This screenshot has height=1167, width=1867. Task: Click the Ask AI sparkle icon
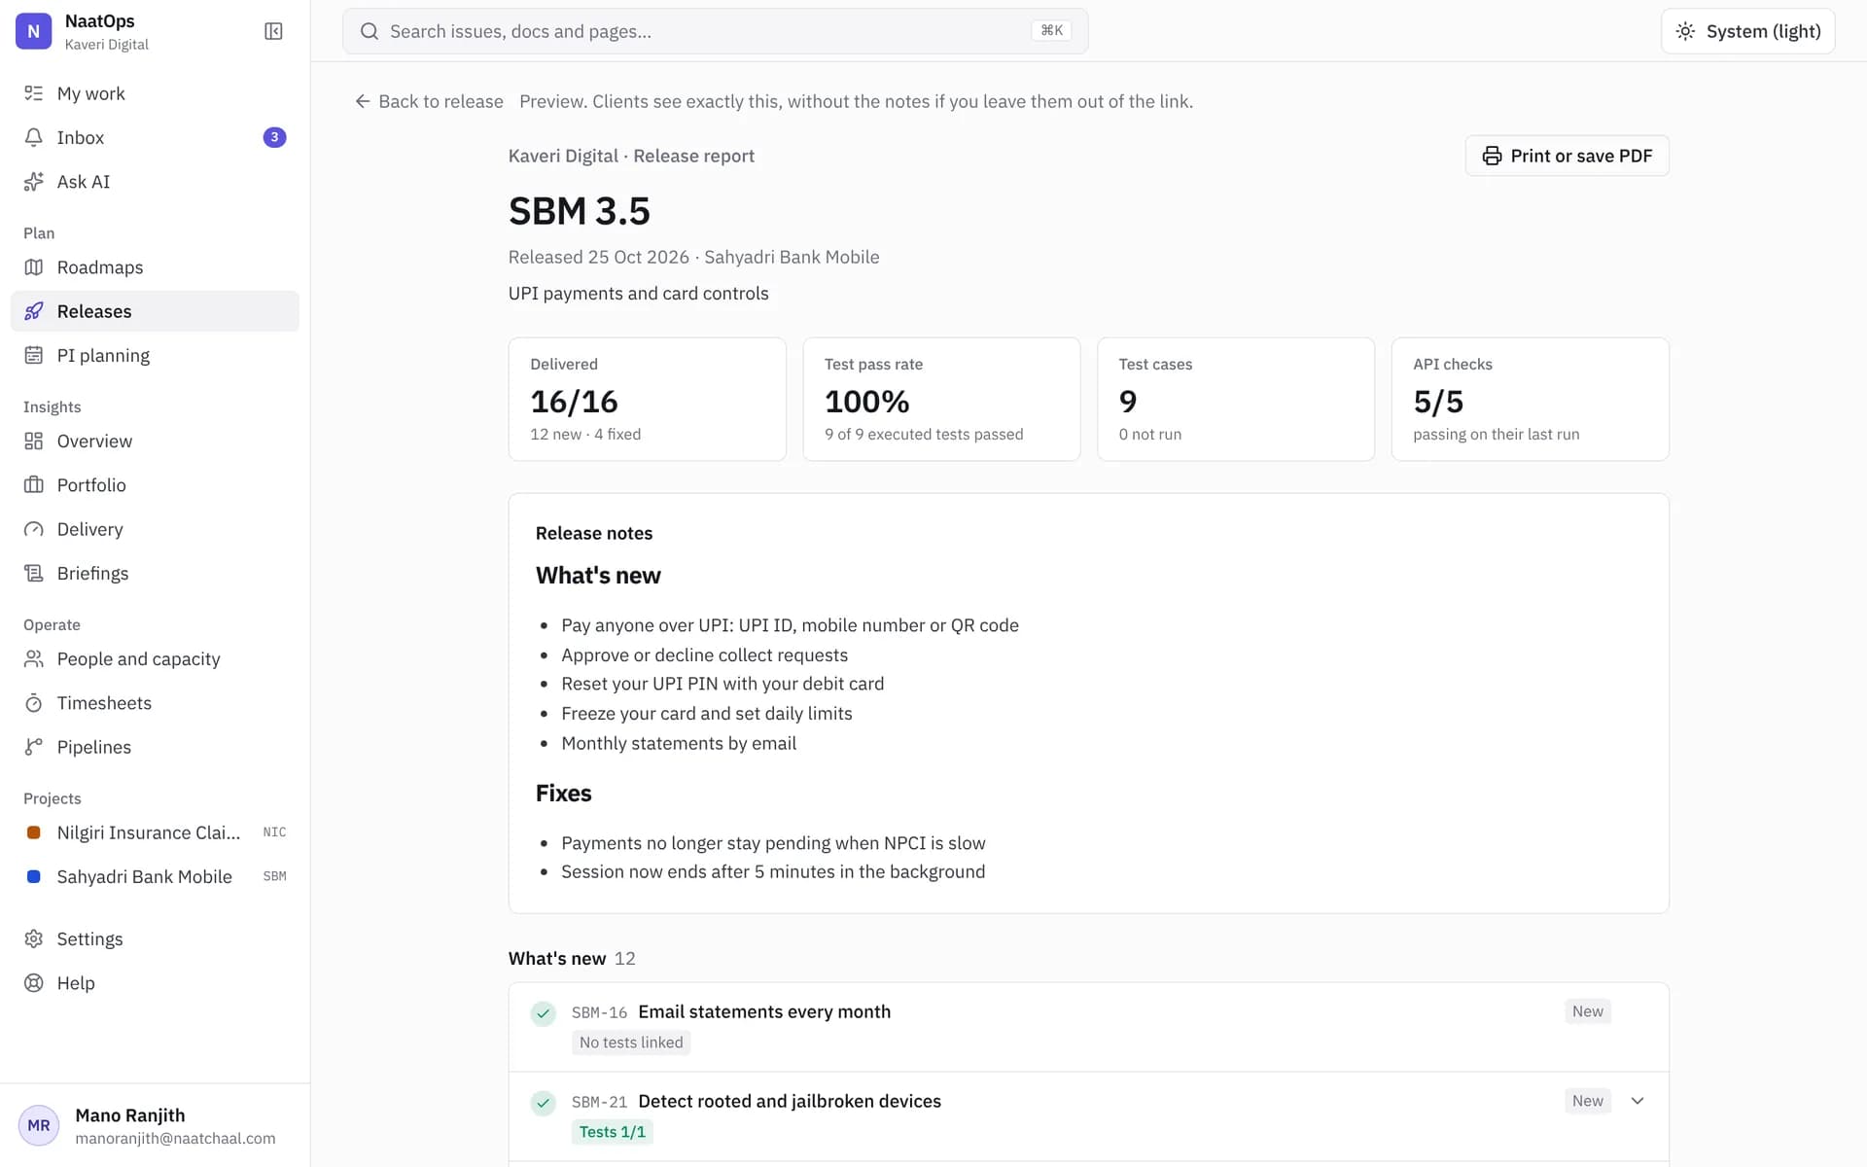(33, 182)
